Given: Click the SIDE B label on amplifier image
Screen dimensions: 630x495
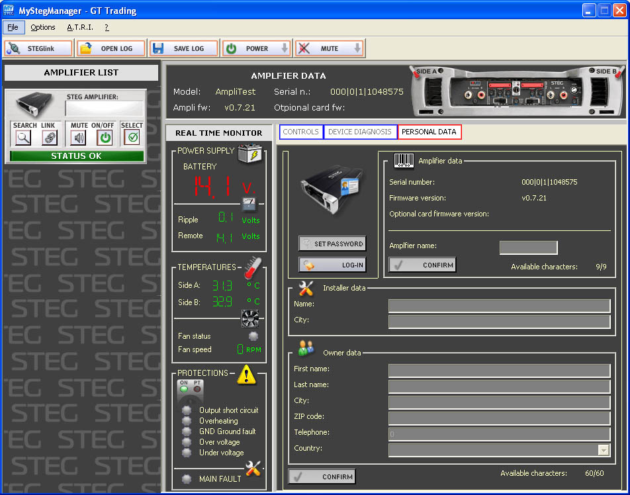Looking at the screenshot, I should pos(606,71).
